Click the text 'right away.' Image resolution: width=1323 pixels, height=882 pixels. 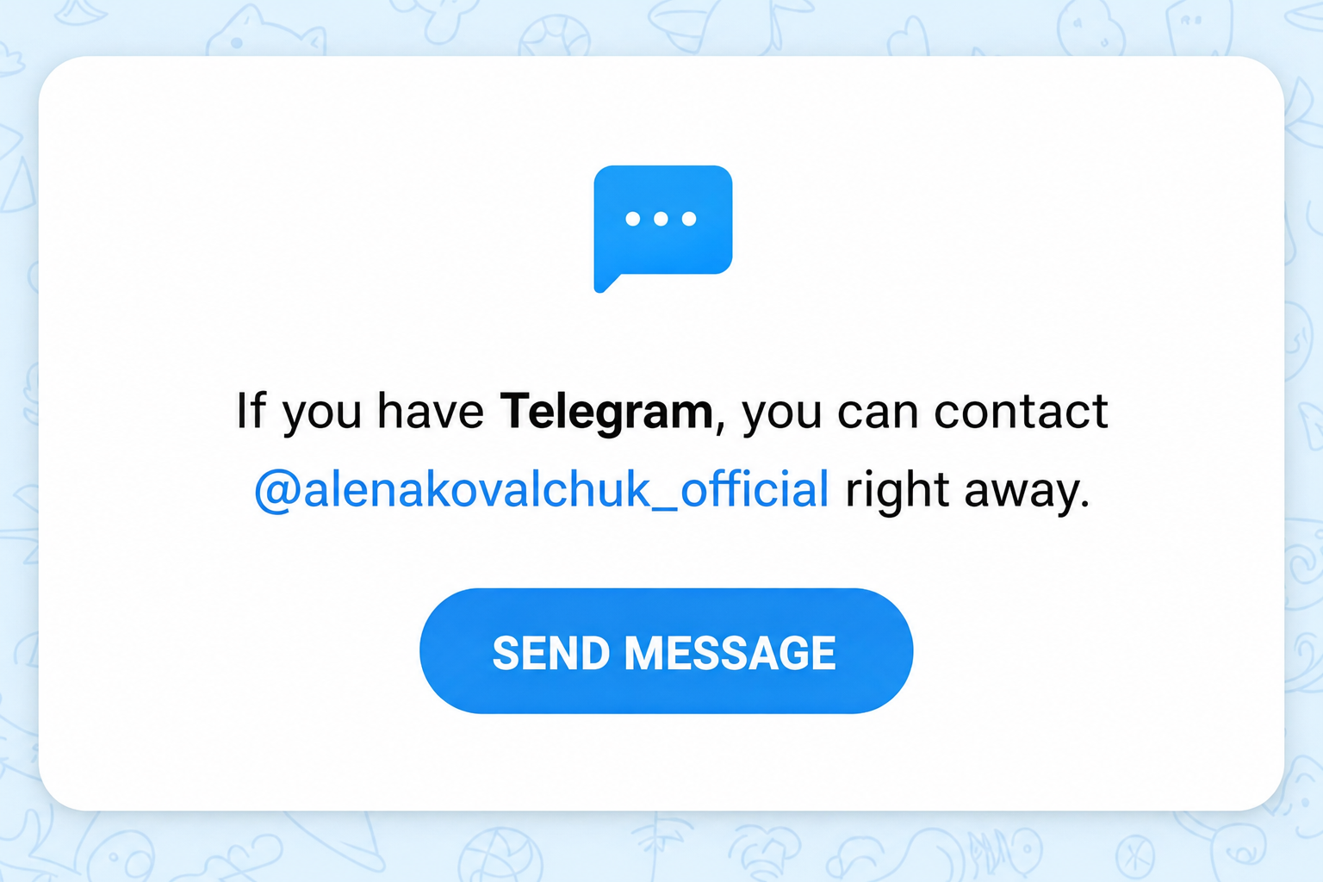coord(967,491)
